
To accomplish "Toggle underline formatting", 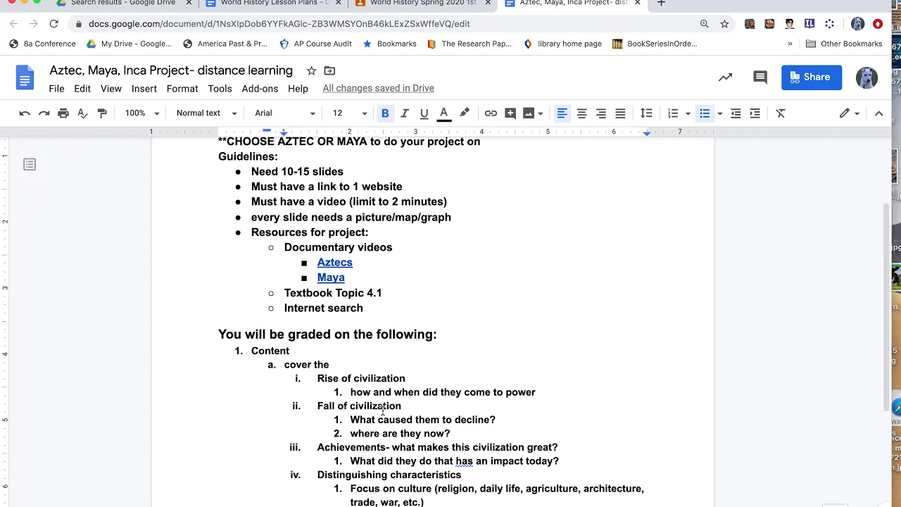I will click(424, 113).
